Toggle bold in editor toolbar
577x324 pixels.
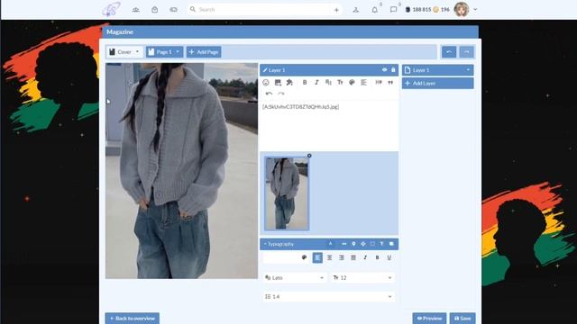pos(305,83)
